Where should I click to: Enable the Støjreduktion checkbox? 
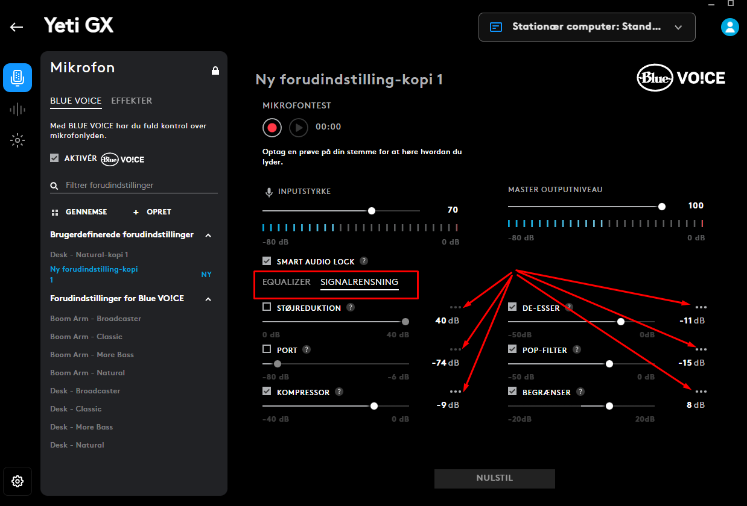(267, 307)
